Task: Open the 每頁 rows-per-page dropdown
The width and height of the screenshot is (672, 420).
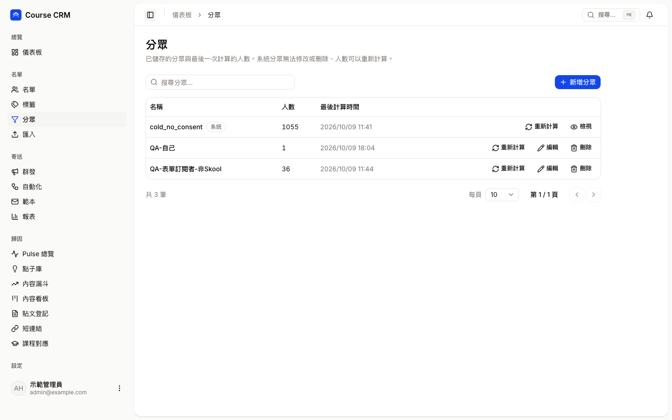Action: [x=502, y=195]
